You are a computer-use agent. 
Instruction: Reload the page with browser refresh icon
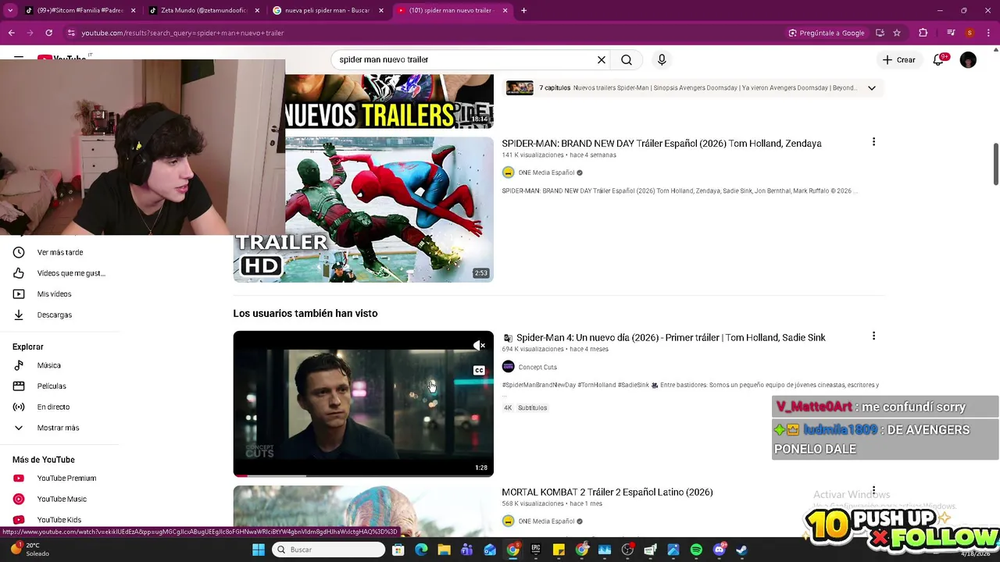(48, 33)
